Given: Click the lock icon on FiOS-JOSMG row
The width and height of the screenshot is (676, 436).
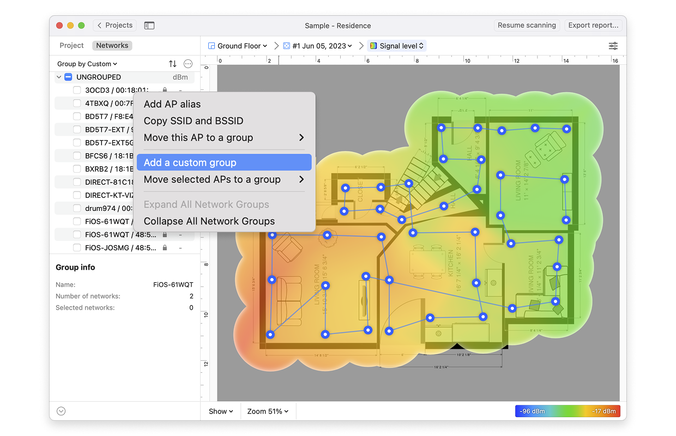Looking at the screenshot, I should pos(165,247).
